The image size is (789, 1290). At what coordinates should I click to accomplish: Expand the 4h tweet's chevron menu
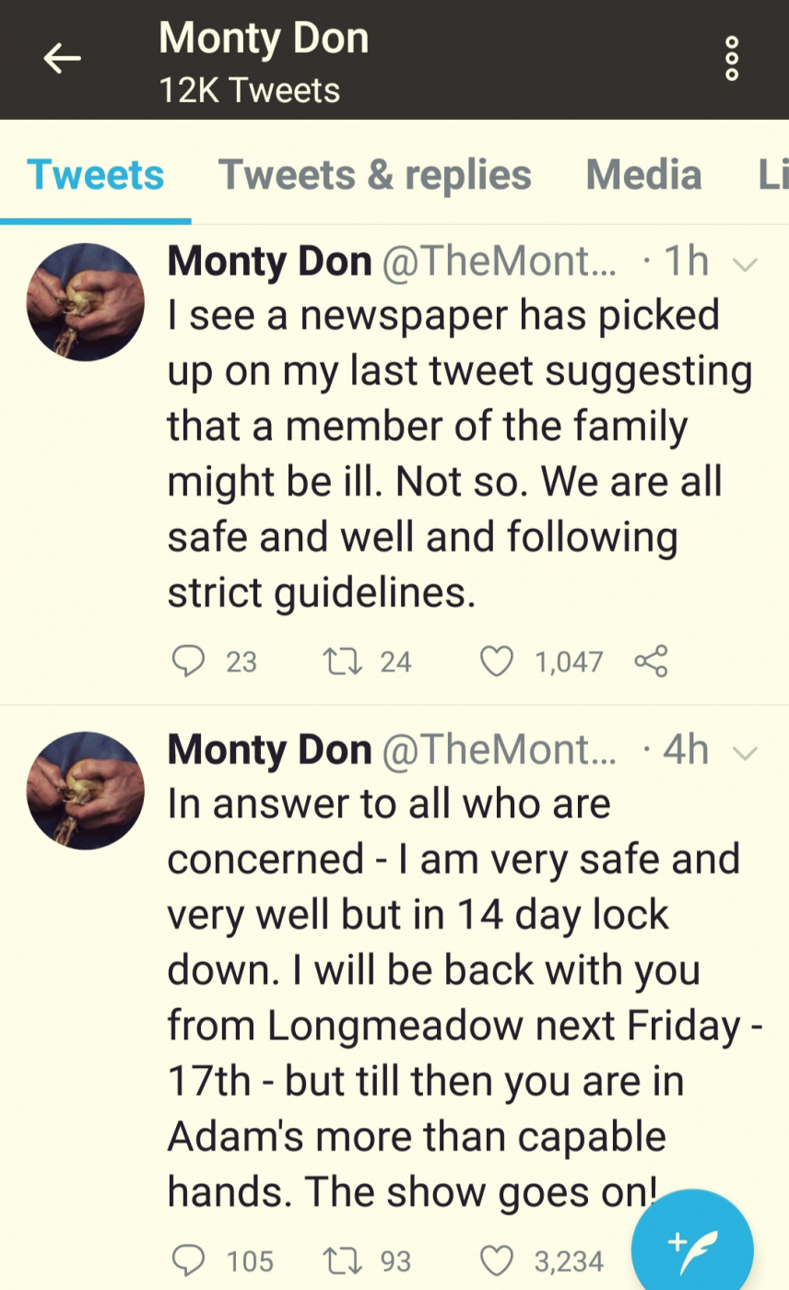point(744,754)
